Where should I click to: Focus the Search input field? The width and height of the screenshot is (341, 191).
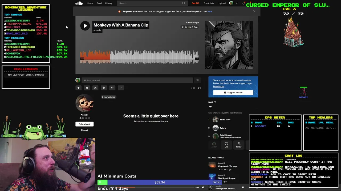click(152, 3)
